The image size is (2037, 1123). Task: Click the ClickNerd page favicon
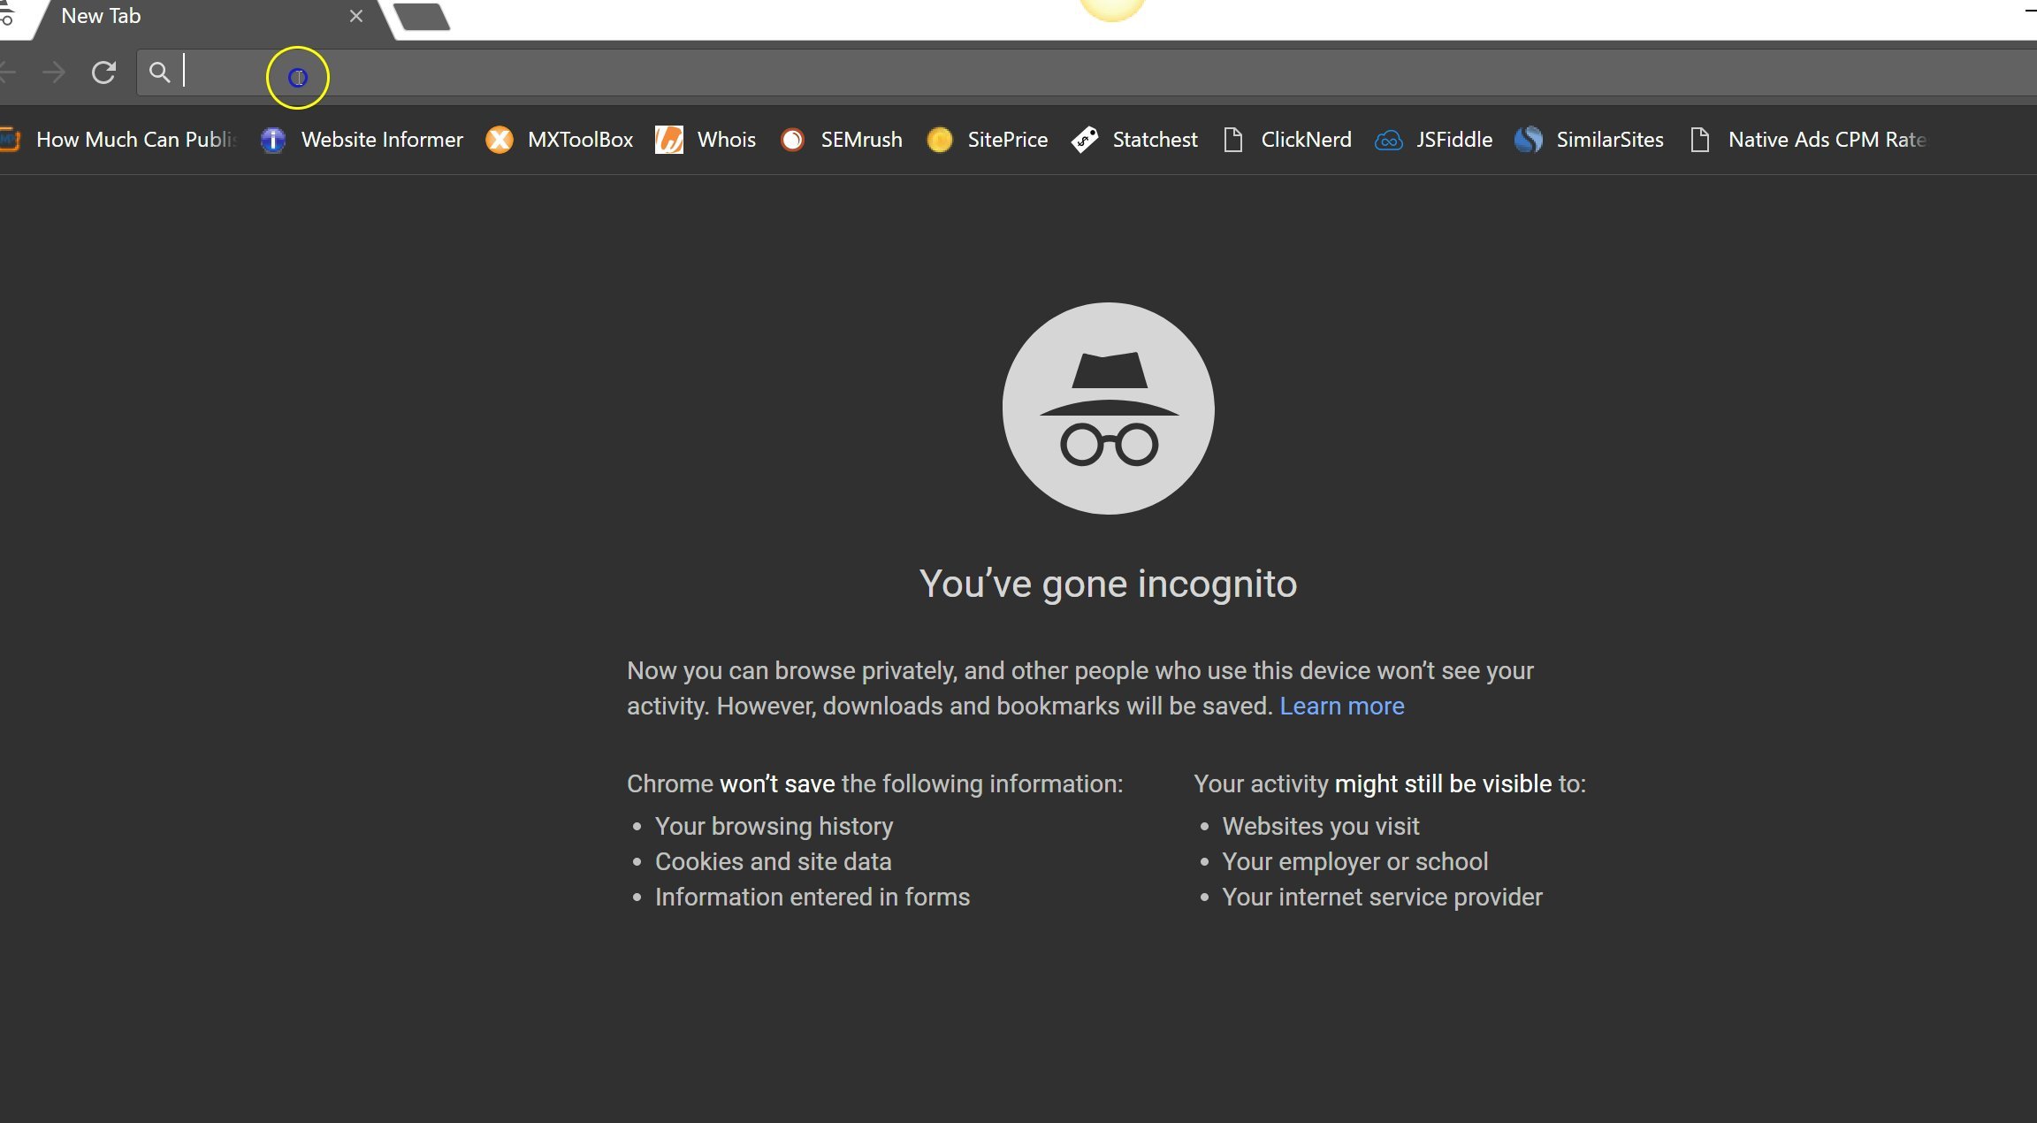coord(1233,140)
